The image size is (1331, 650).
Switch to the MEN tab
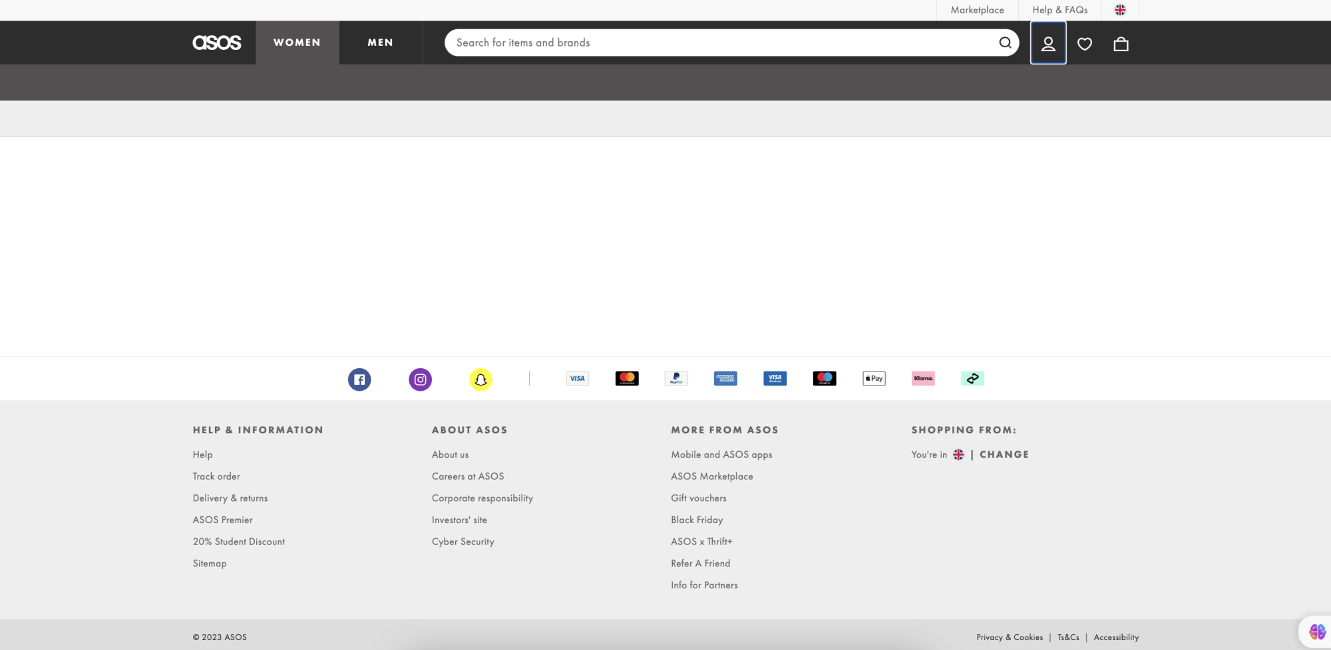(380, 42)
